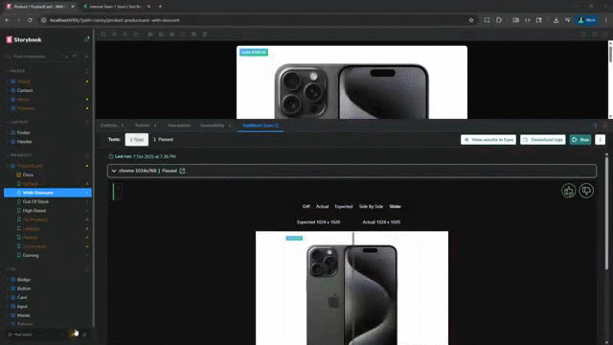The height and width of the screenshot is (345, 613).
Task: Switch to the Internal Team browser tab
Action: (117, 7)
